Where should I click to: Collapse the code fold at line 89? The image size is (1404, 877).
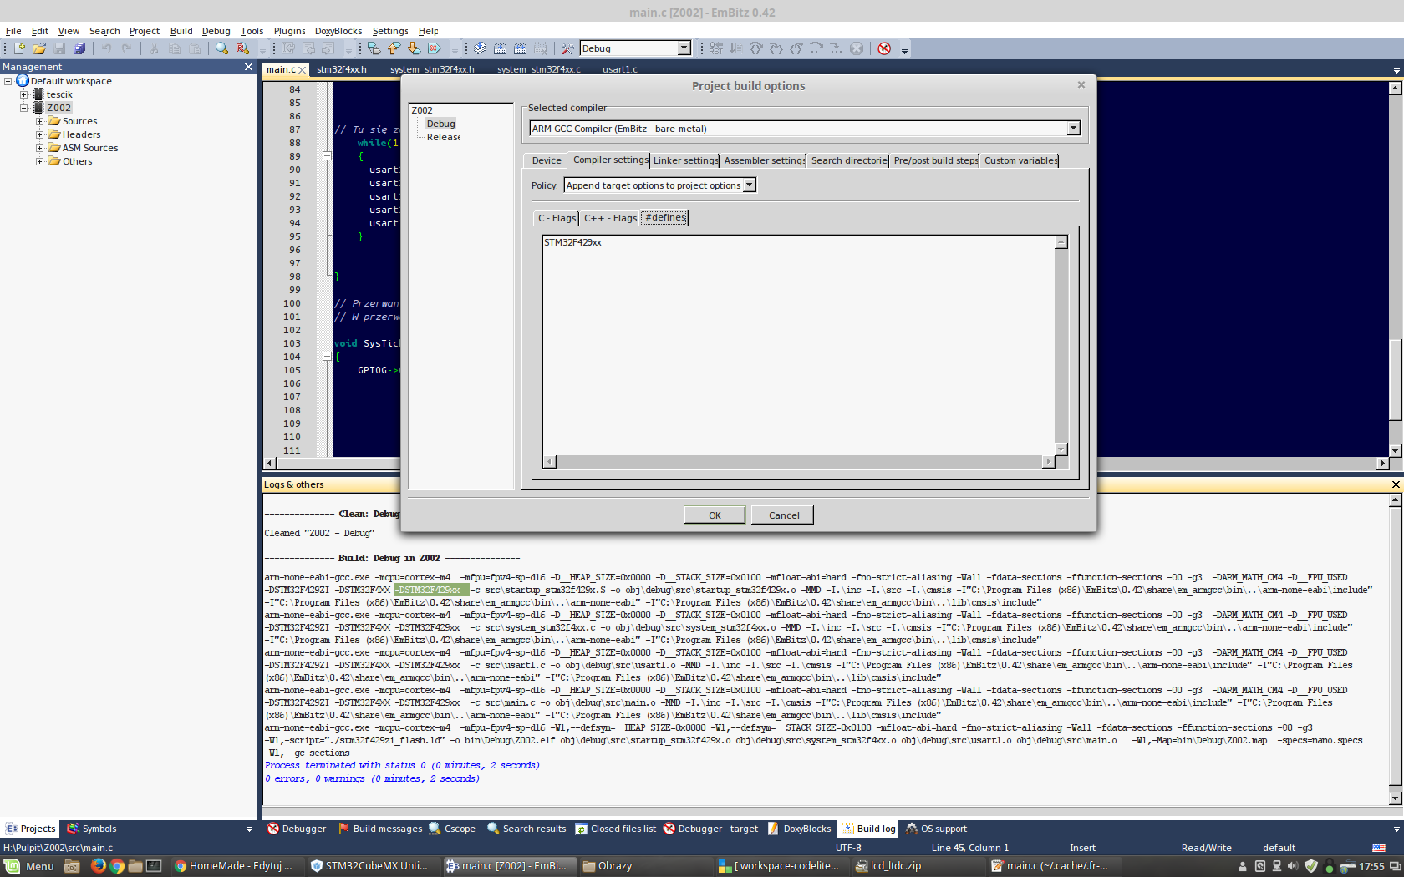click(x=327, y=156)
